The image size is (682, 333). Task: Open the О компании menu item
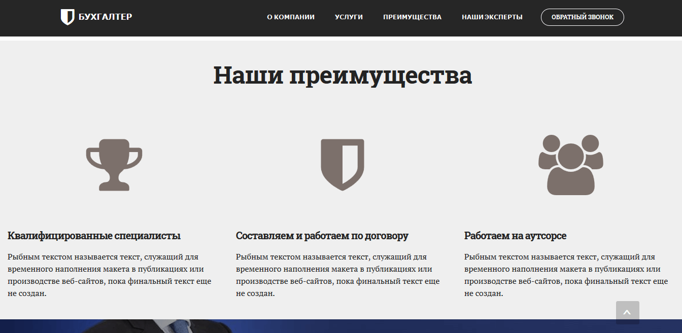291,17
